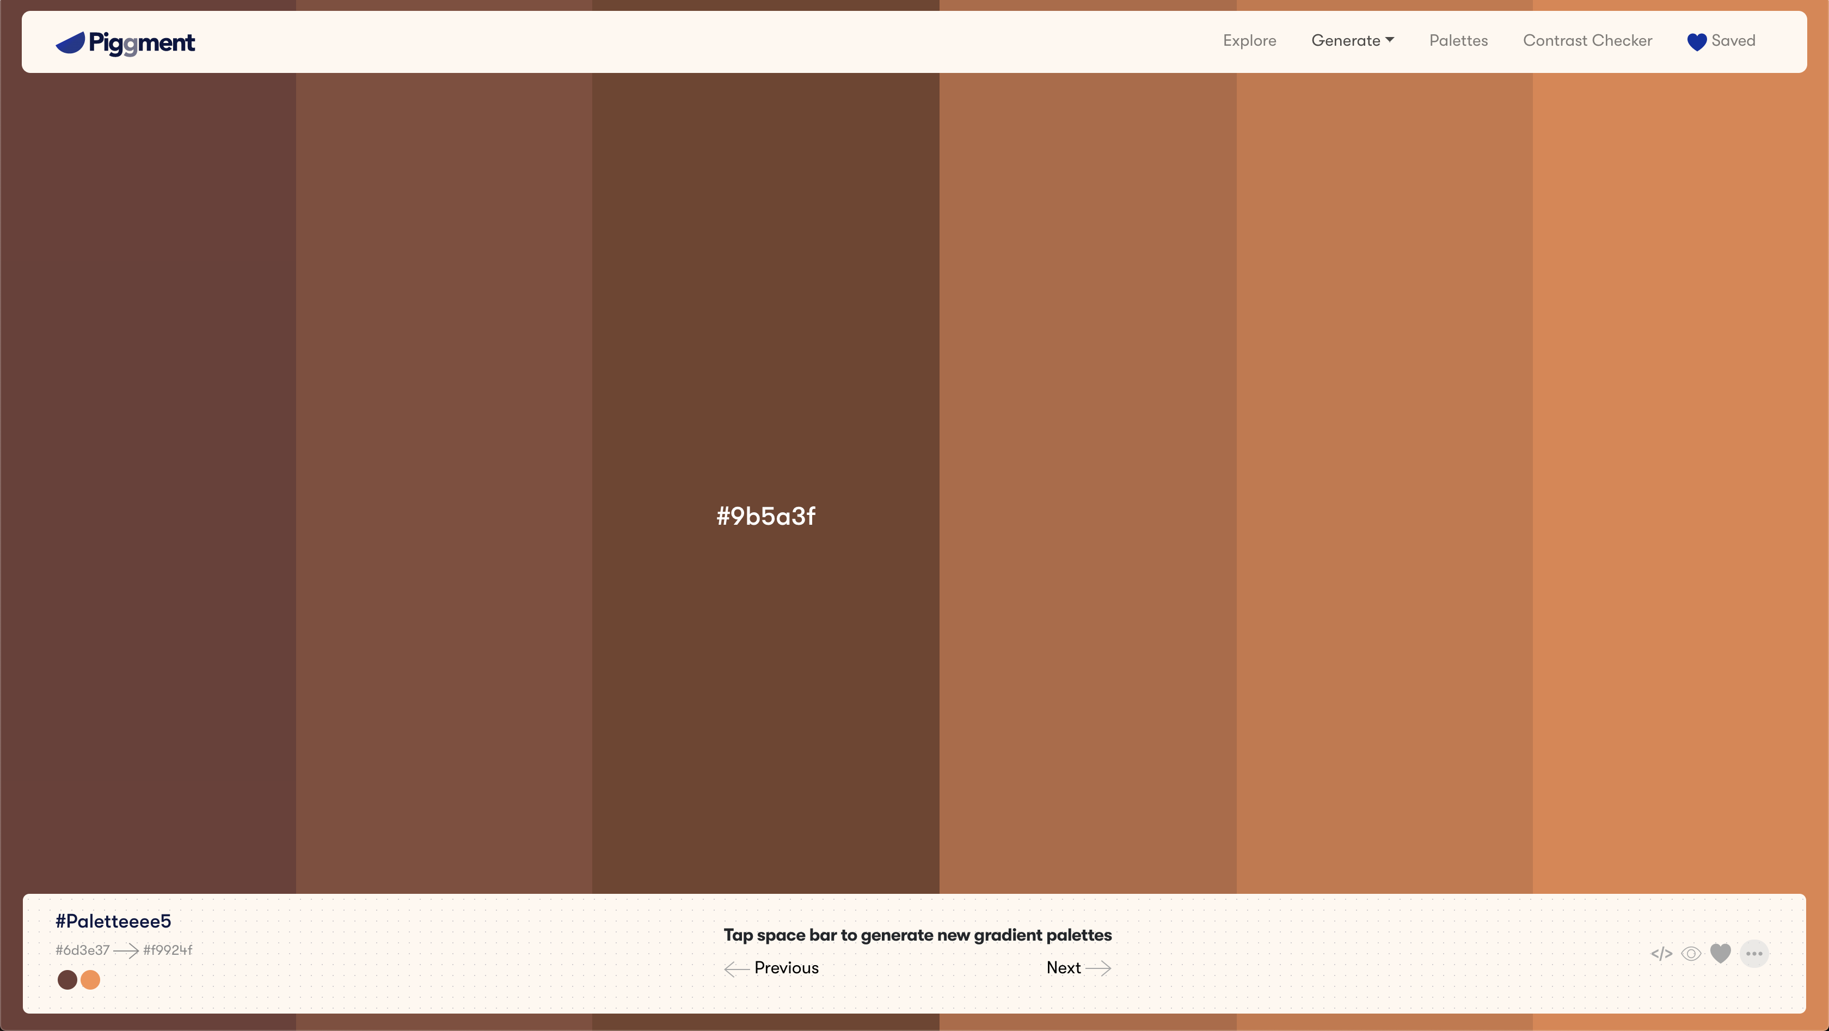Click the palette name #Paletteeee5
This screenshot has height=1031, width=1829.
click(113, 920)
